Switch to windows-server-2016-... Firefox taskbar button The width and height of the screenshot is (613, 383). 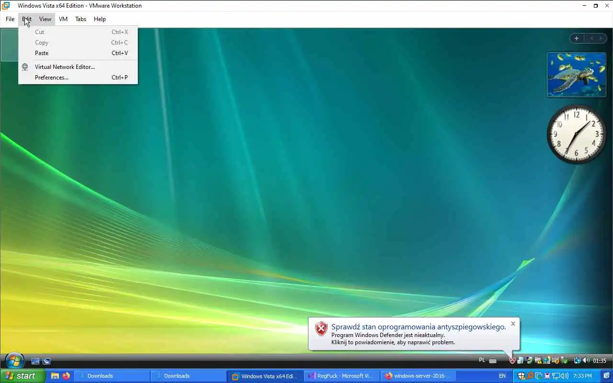point(419,376)
